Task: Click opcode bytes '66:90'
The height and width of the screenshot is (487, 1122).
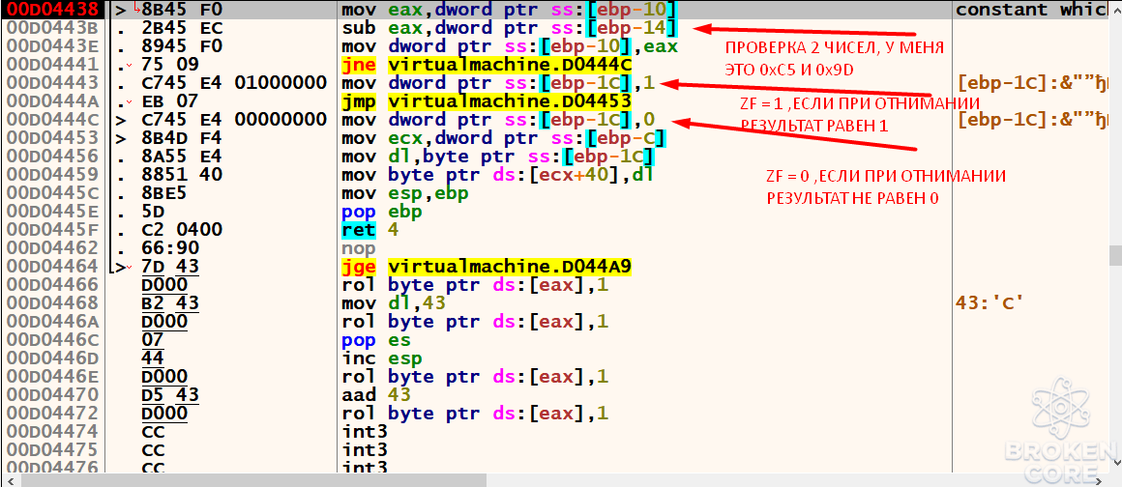Action: [171, 248]
